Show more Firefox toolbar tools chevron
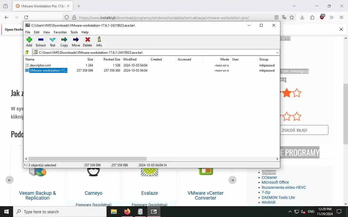348x217 pixels. [332, 17]
